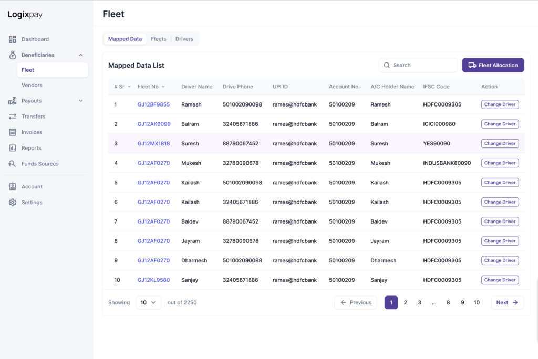Click the Transfers arrows icon
This screenshot has width=538, height=359.
[13, 117]
